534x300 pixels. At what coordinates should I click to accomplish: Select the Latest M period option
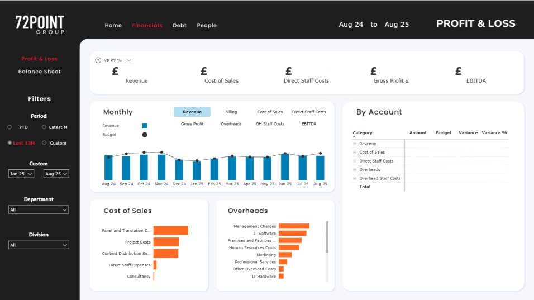coord(45,127)
